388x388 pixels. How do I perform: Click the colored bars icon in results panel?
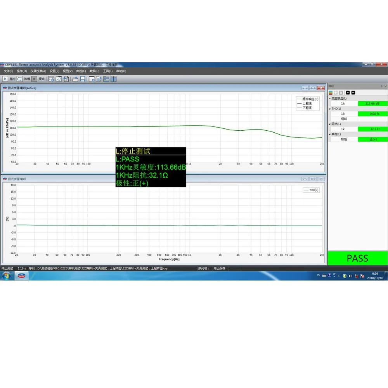tap(331, 93)
